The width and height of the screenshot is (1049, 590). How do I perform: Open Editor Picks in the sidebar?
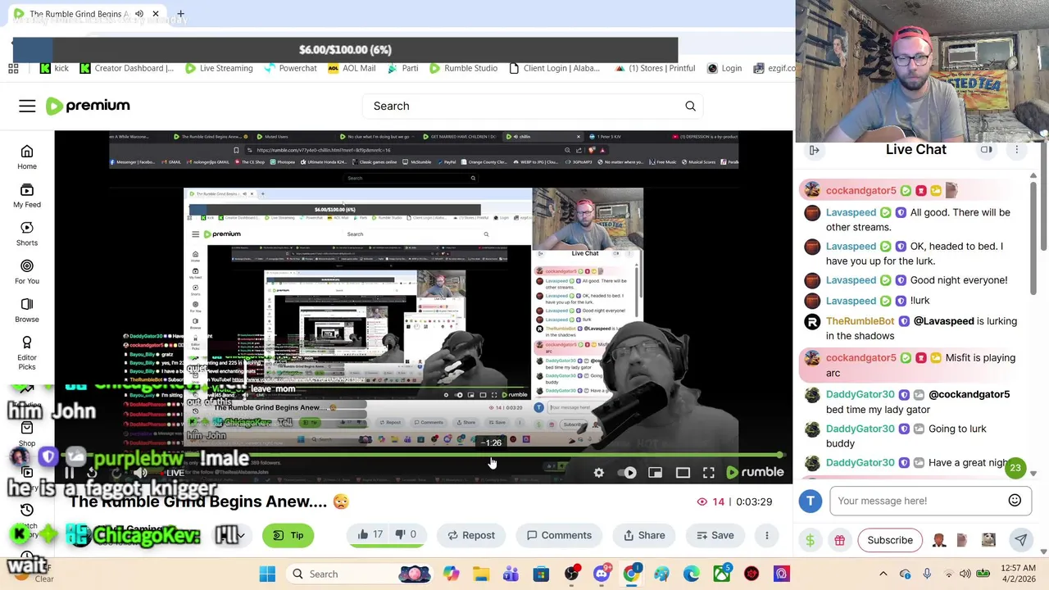[27, 352]
